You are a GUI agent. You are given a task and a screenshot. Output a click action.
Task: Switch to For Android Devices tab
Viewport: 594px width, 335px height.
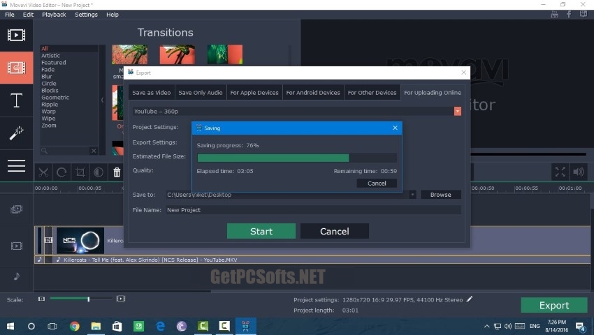[x=313, y=93]
